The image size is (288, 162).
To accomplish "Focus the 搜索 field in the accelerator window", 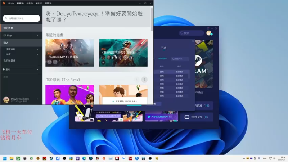I will pyautogui.click(x=192, y=33).
